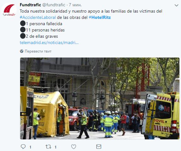This screenshot has height=151, width=181.
Task: Click the retweet count number
Action: tap(55, 147)
